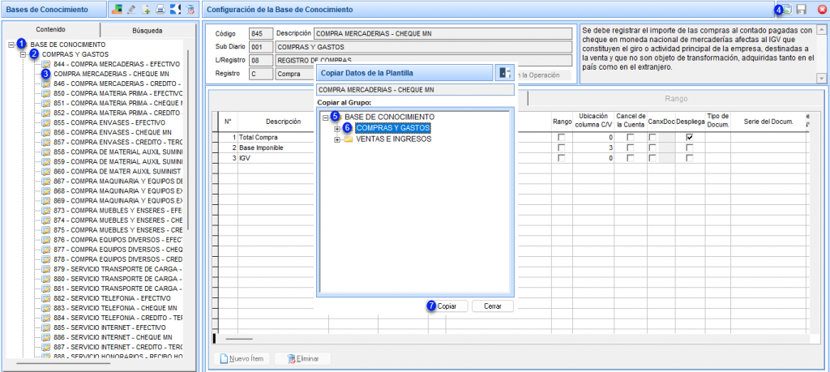Select 885 - SERVICIO INTERNET - EFECTIVO
This screenshot has width=830, height=372.
[109, 327]
